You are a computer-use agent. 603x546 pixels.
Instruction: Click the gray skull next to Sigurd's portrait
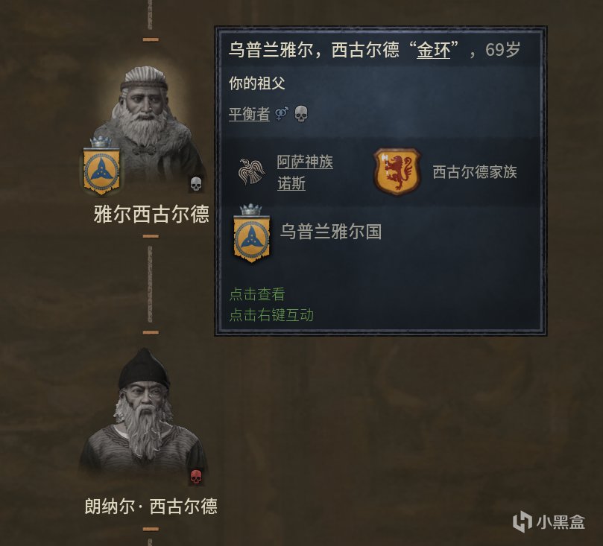click(196, 184)
